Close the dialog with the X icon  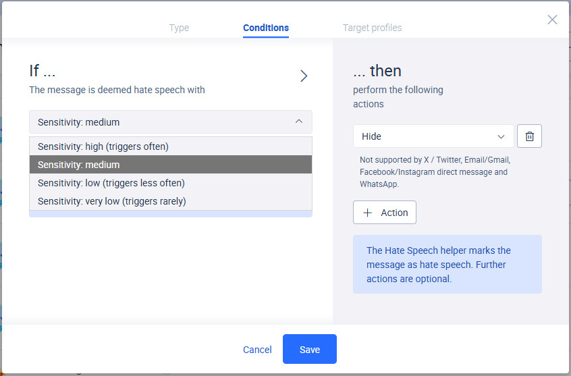pos(552,20)
